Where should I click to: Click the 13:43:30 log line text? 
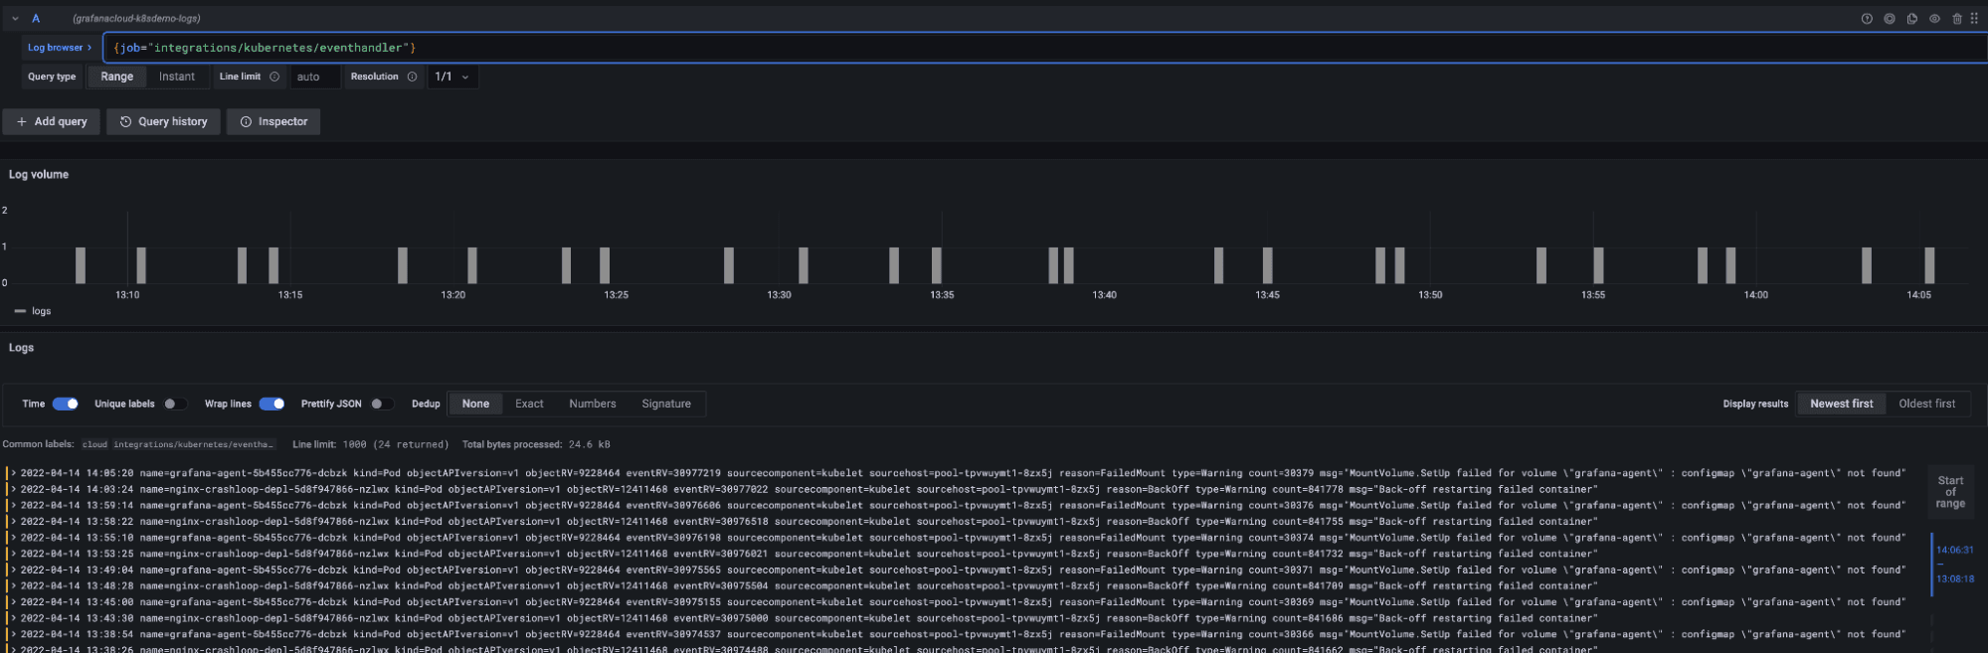pos(868,618)
